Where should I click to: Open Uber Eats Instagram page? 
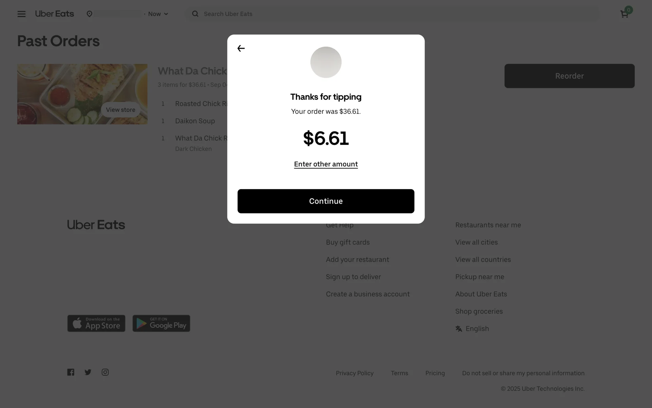tap(105, 372)
